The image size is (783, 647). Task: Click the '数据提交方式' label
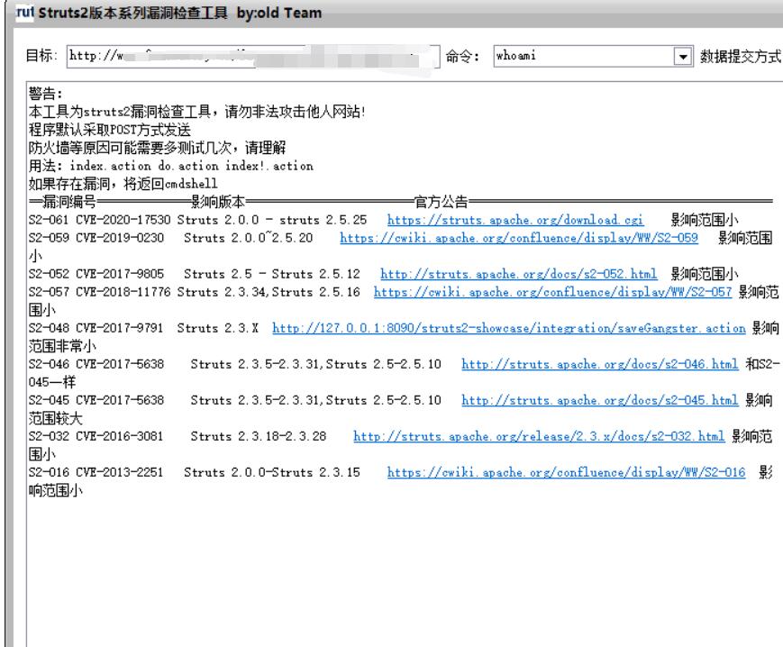(x=741, y=56)
